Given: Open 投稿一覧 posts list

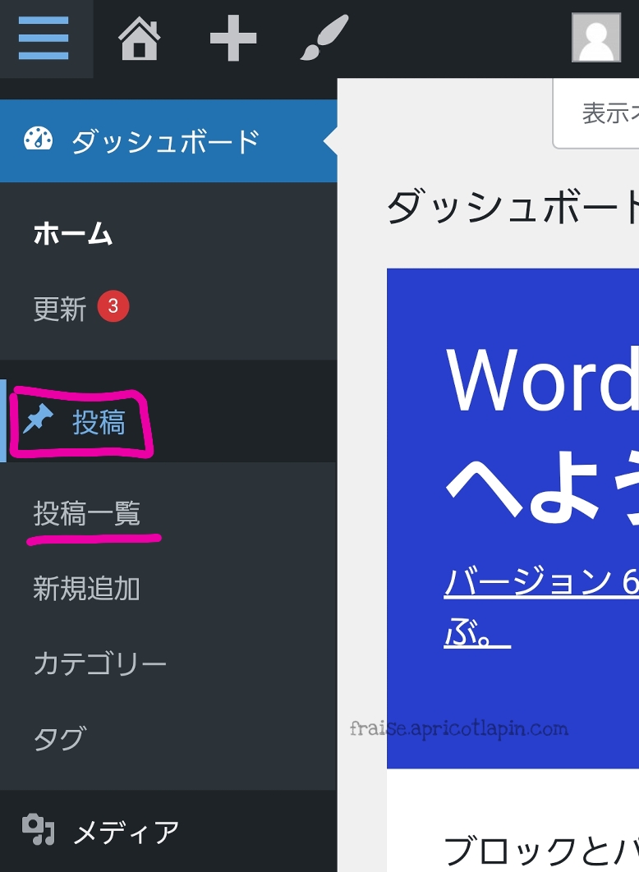Looking at the screenshot, I should 87,512.
